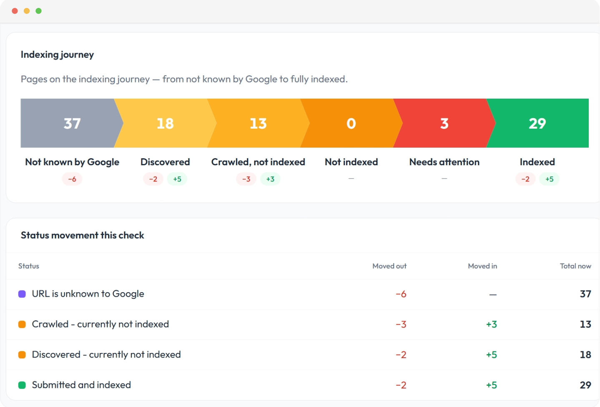Click the +5 badge under Discovered
Viewport: 600px width, 407px height.
coord(177,179)
